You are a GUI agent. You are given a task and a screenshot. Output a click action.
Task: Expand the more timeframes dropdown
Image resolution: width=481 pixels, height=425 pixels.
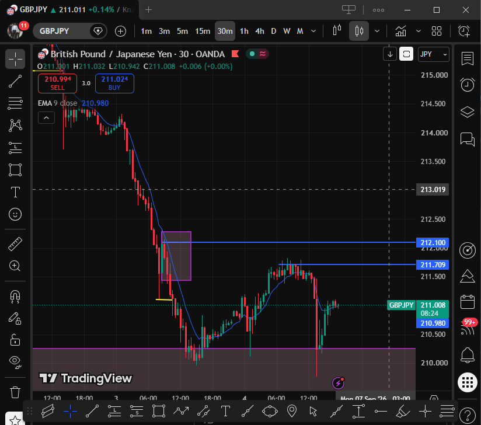(x=313, y=31)
